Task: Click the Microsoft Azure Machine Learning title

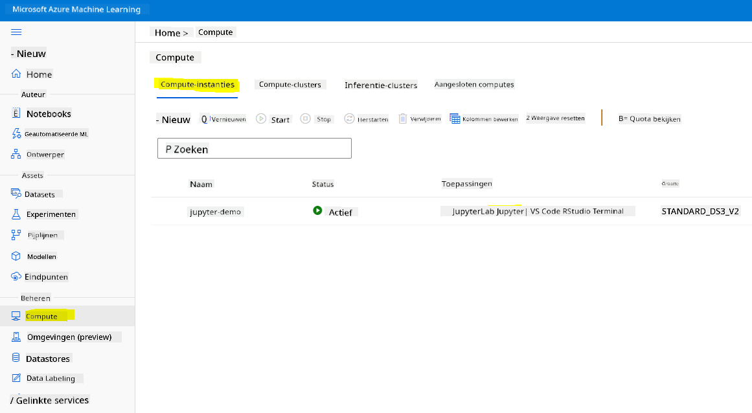Action: coord(76,9)
